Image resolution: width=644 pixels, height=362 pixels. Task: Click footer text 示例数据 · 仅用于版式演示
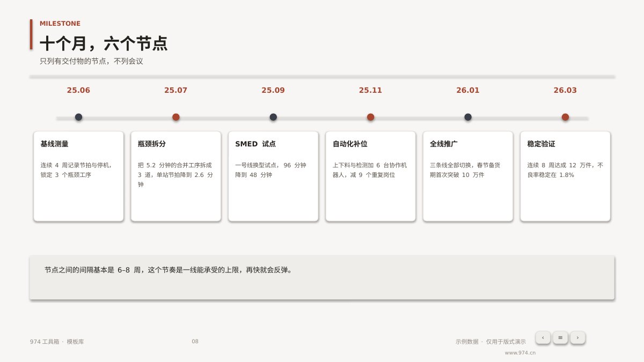[491, 342]
